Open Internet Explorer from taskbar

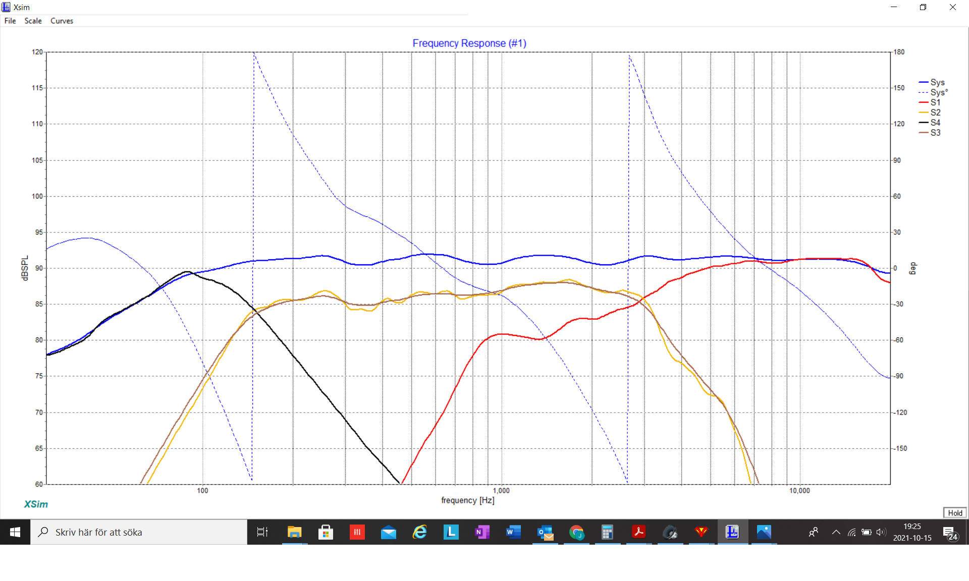420,532
